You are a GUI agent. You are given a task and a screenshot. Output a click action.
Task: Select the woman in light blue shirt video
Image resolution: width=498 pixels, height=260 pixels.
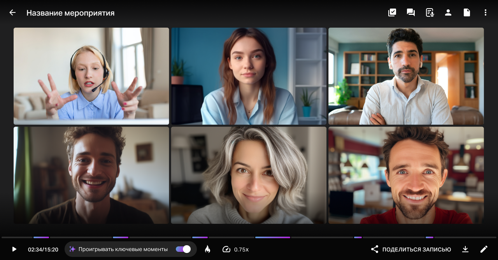[249, 76]
